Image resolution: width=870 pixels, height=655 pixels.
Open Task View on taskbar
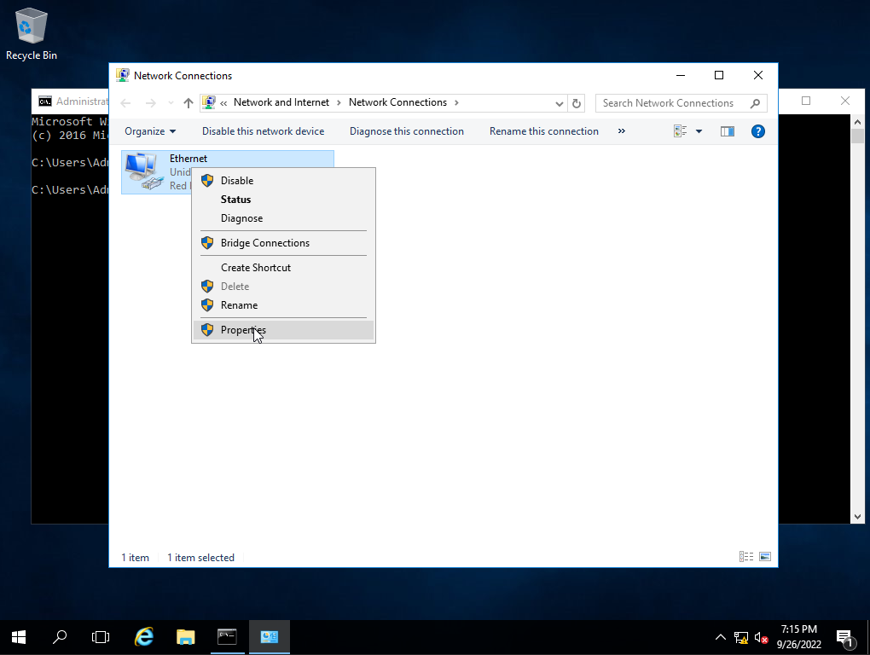point(101,638)
